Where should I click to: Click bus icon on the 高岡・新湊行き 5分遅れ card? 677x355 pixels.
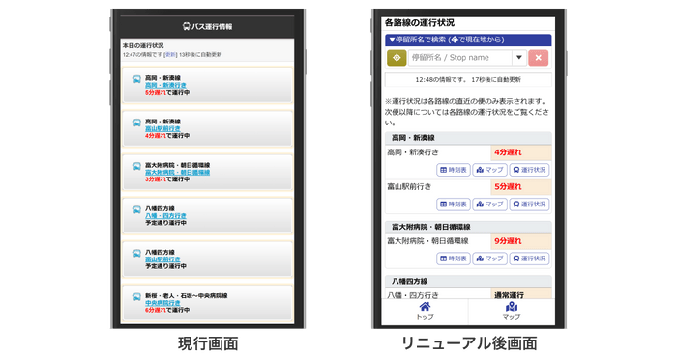pos(137,79)
